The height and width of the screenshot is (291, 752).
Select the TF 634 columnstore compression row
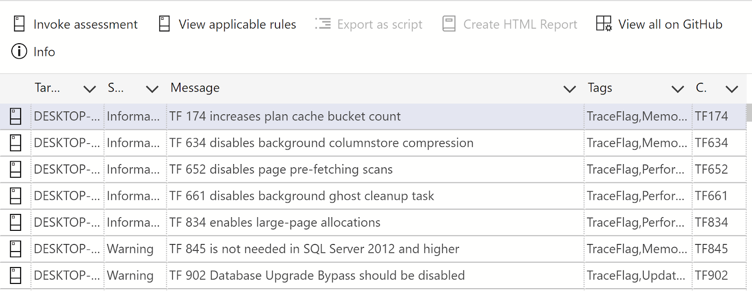(x=321, y=143)
